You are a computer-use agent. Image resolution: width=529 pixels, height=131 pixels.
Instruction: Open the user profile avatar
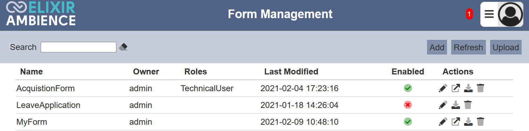pos(510,14)
